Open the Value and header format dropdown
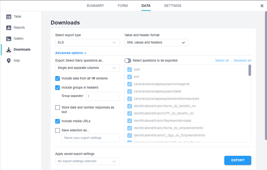The height and width of the screenshot is (170, 267). coord(156,42)
